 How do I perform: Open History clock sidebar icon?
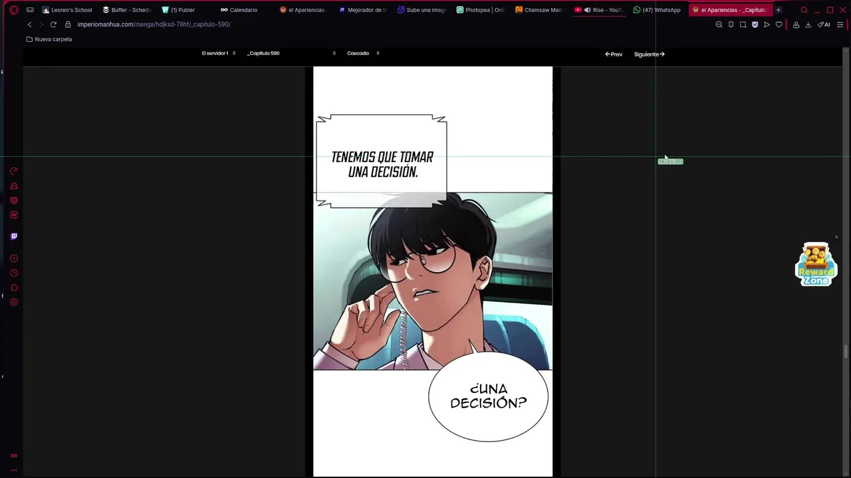(14, 273)
